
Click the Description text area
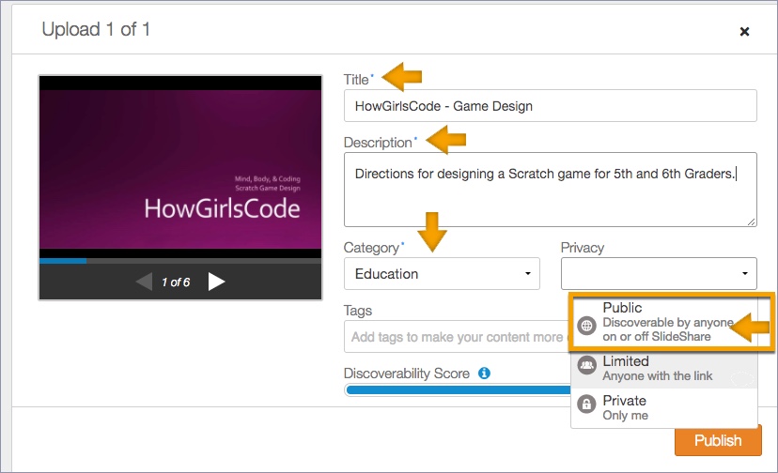coord(550,190)
